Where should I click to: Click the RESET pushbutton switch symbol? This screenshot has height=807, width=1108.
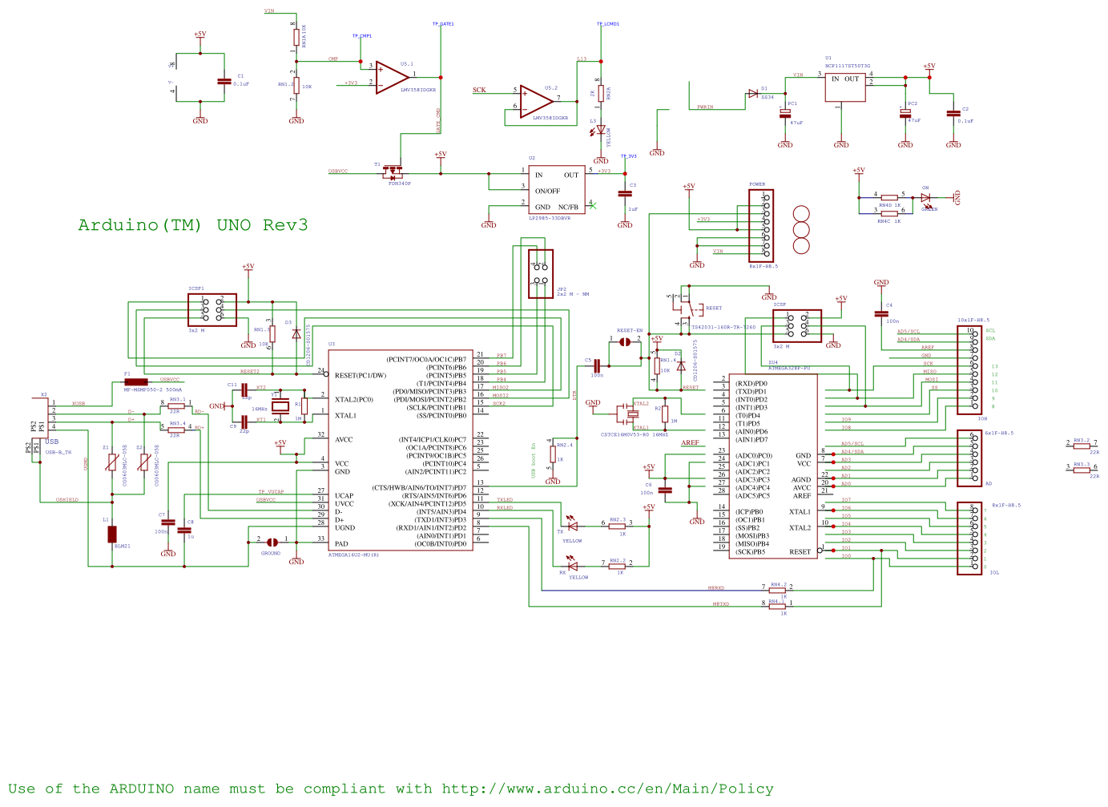(687, 309)
